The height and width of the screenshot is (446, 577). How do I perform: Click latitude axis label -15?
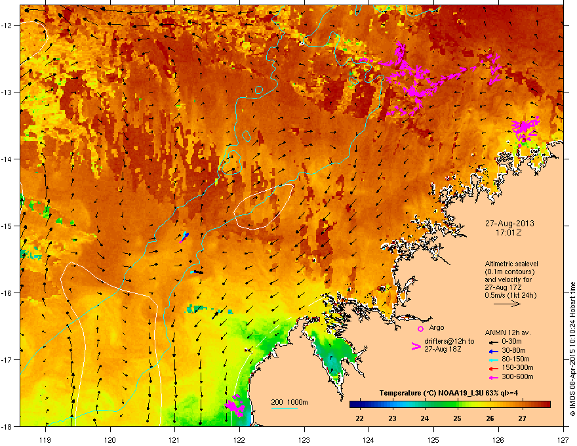(7, 226)
